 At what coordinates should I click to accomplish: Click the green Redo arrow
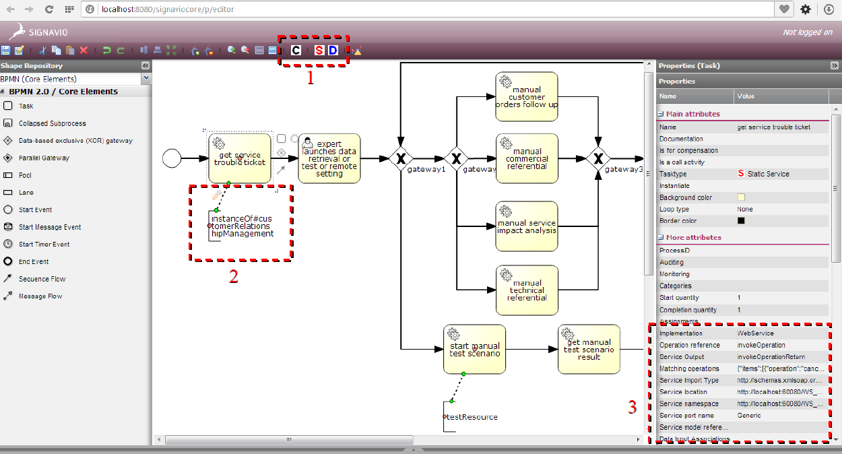click(121, 51)
